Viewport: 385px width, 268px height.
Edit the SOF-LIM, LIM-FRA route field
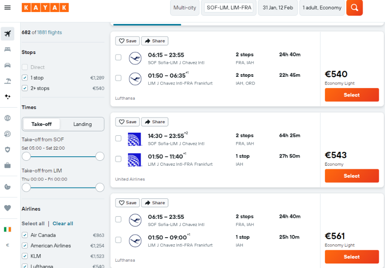(229, 8)
